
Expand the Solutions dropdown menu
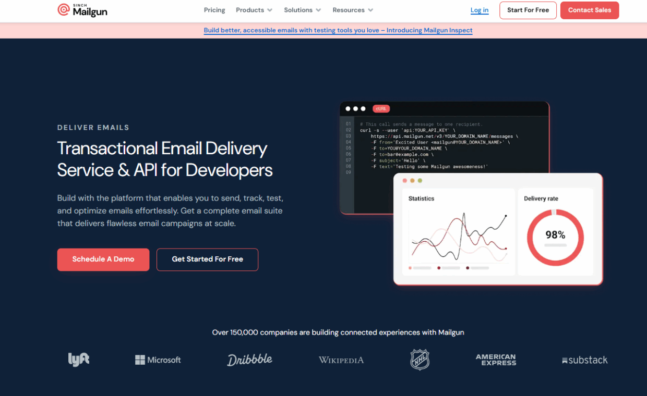point(303,10)
